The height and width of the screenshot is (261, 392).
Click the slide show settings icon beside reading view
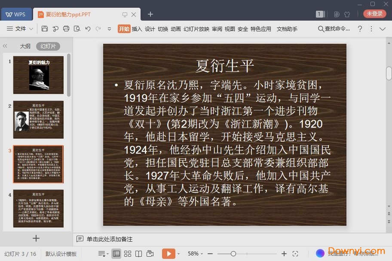pyautogui.click(x=150, y=254)
